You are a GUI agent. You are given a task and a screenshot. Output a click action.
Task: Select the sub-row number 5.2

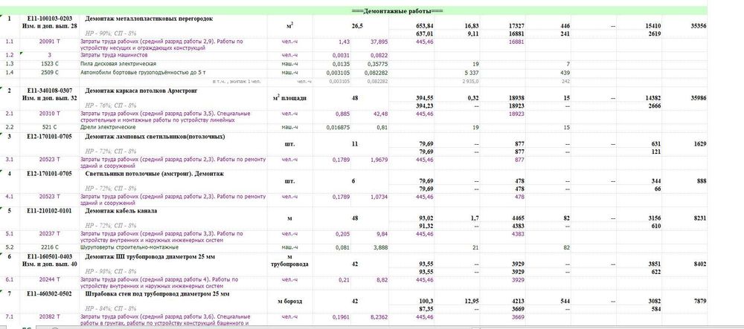[x=10, y=247]
